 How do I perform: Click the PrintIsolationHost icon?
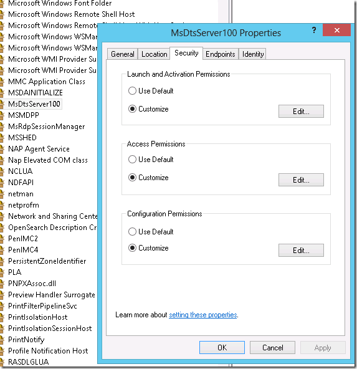(x=2, y=317)
